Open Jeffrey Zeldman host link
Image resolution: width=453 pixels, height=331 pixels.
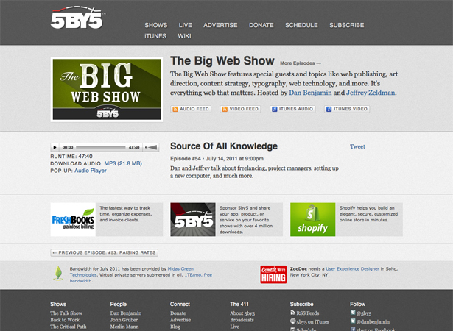point(371,93)
